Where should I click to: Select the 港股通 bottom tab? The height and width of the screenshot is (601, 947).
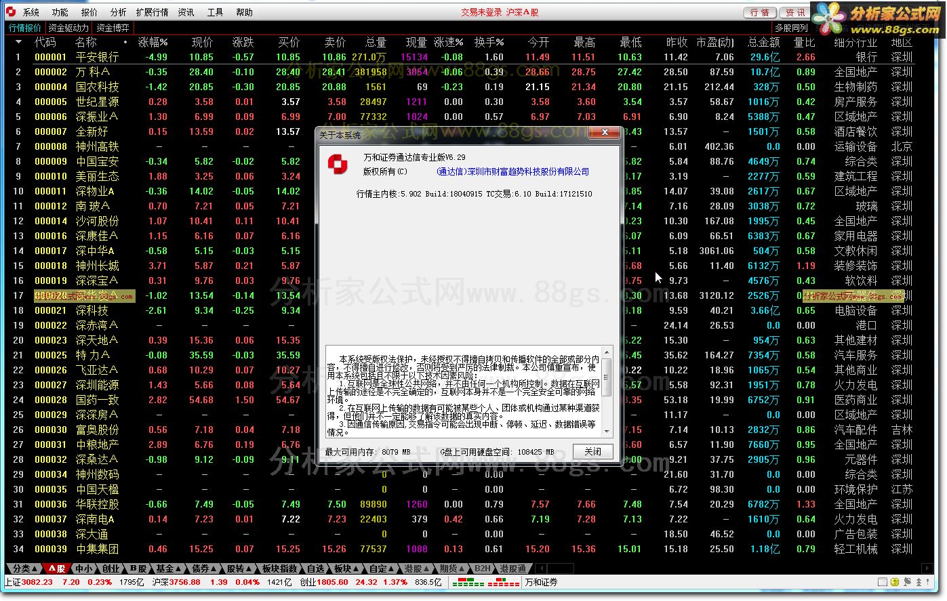click(512, 568)
